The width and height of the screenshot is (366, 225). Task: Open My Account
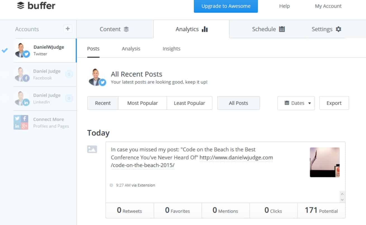328,6
